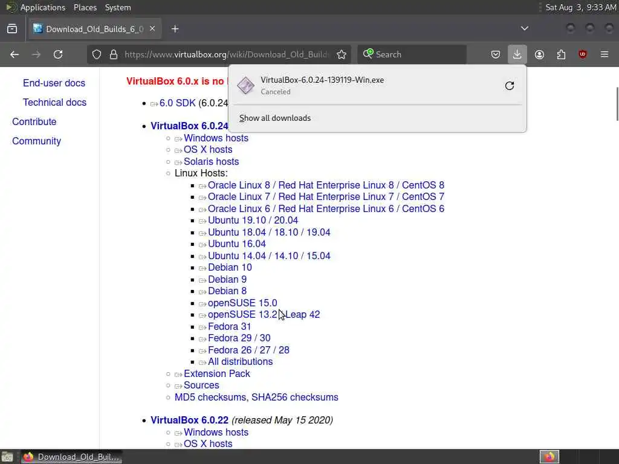Screen dimensions: 619x464
Task: Open Technical docs sidebar link
Action: coord(54,102)
